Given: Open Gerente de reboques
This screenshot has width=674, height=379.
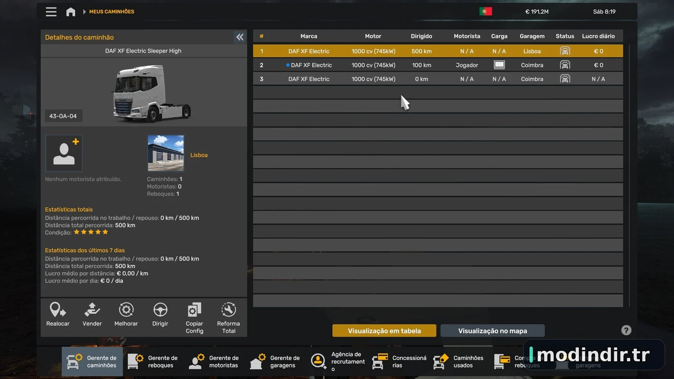Looking at the screenshot, I should (153, 361).
